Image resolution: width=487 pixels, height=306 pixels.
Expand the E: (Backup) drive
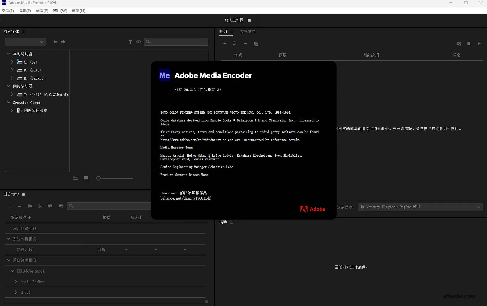point(12,78)
